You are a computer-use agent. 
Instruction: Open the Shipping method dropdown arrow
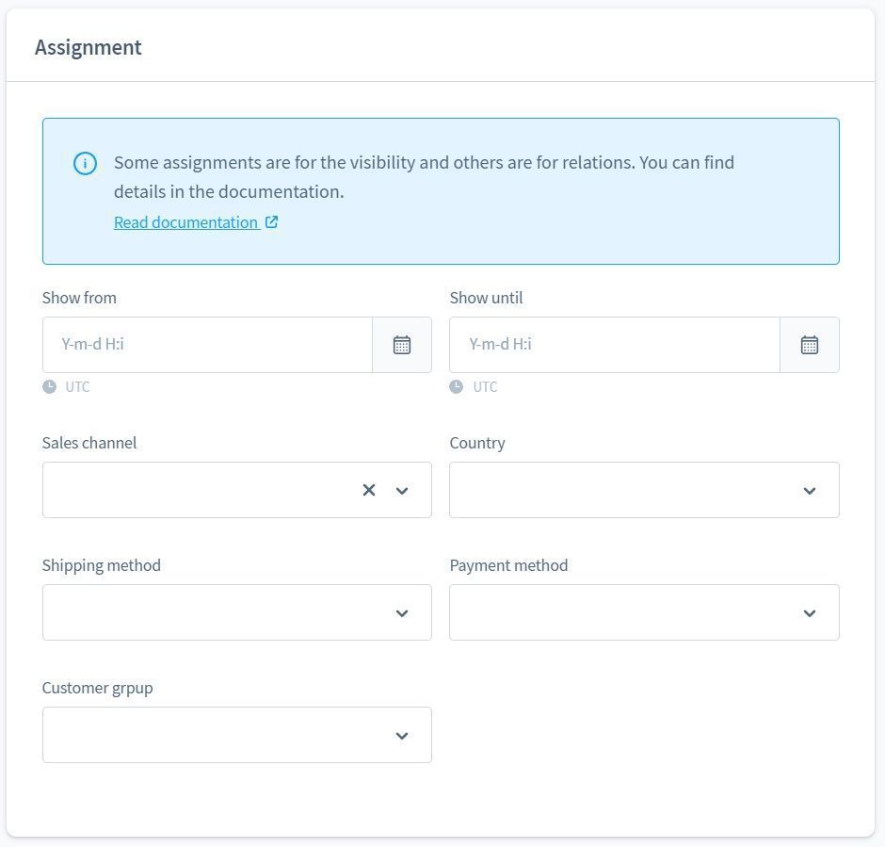click(x=402, y=612)
